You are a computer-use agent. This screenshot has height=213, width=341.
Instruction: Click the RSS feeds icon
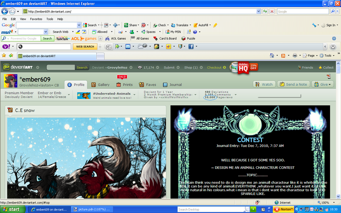coord(283,55)
